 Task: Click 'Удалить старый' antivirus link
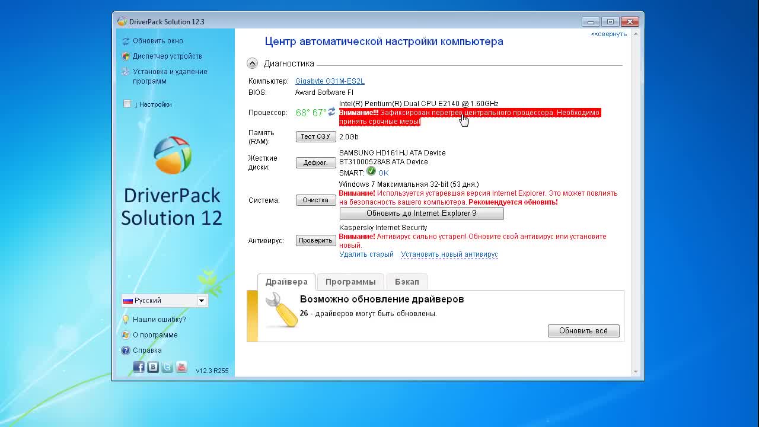(x=366, y=254)
